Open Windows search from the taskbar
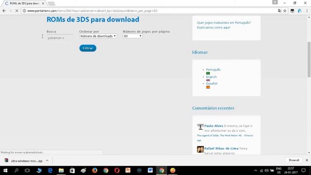This screenshot has width=311, height=175. click(x=17, y=171)
